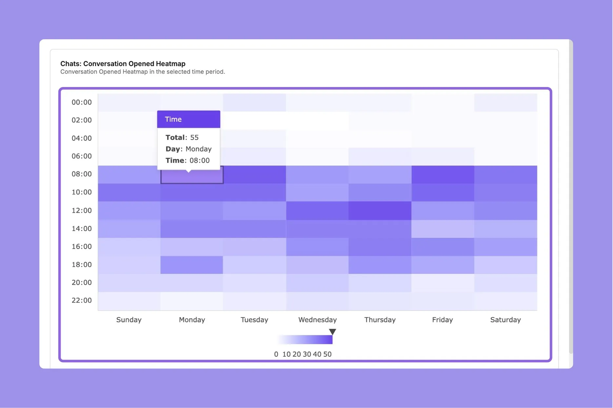Click the 08:00 time axis label
613x408 pixels.
point(82,174)
